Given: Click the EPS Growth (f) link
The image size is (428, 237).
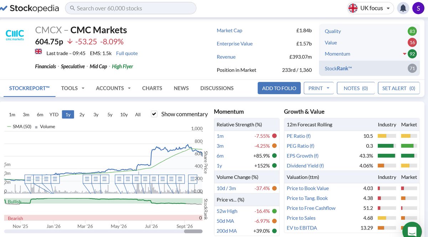Looking at the screenshot, I should [302, 156].
